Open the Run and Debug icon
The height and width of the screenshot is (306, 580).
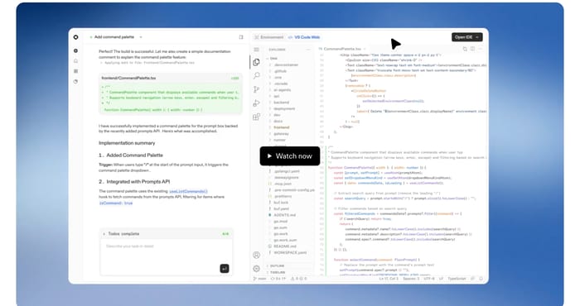256,103
